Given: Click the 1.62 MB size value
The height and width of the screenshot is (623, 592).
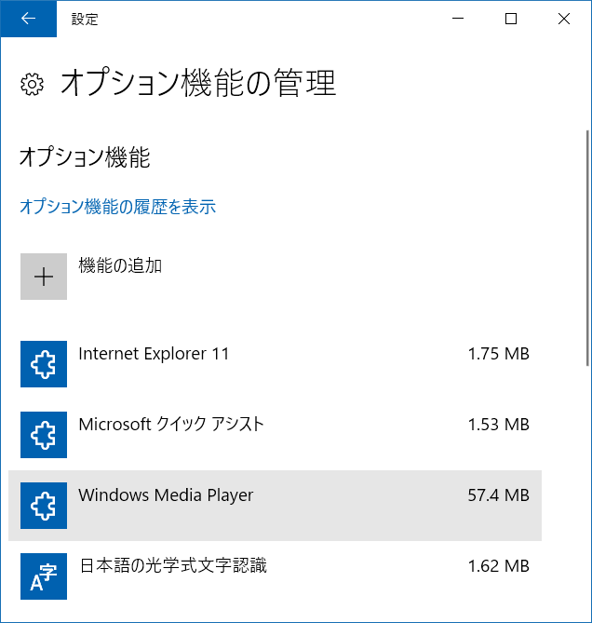Looking at the screenshot, I should click(499, 566).
